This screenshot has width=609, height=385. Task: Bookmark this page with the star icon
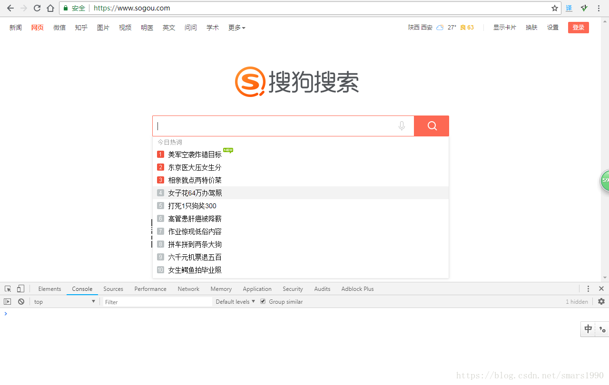(555, 8)
